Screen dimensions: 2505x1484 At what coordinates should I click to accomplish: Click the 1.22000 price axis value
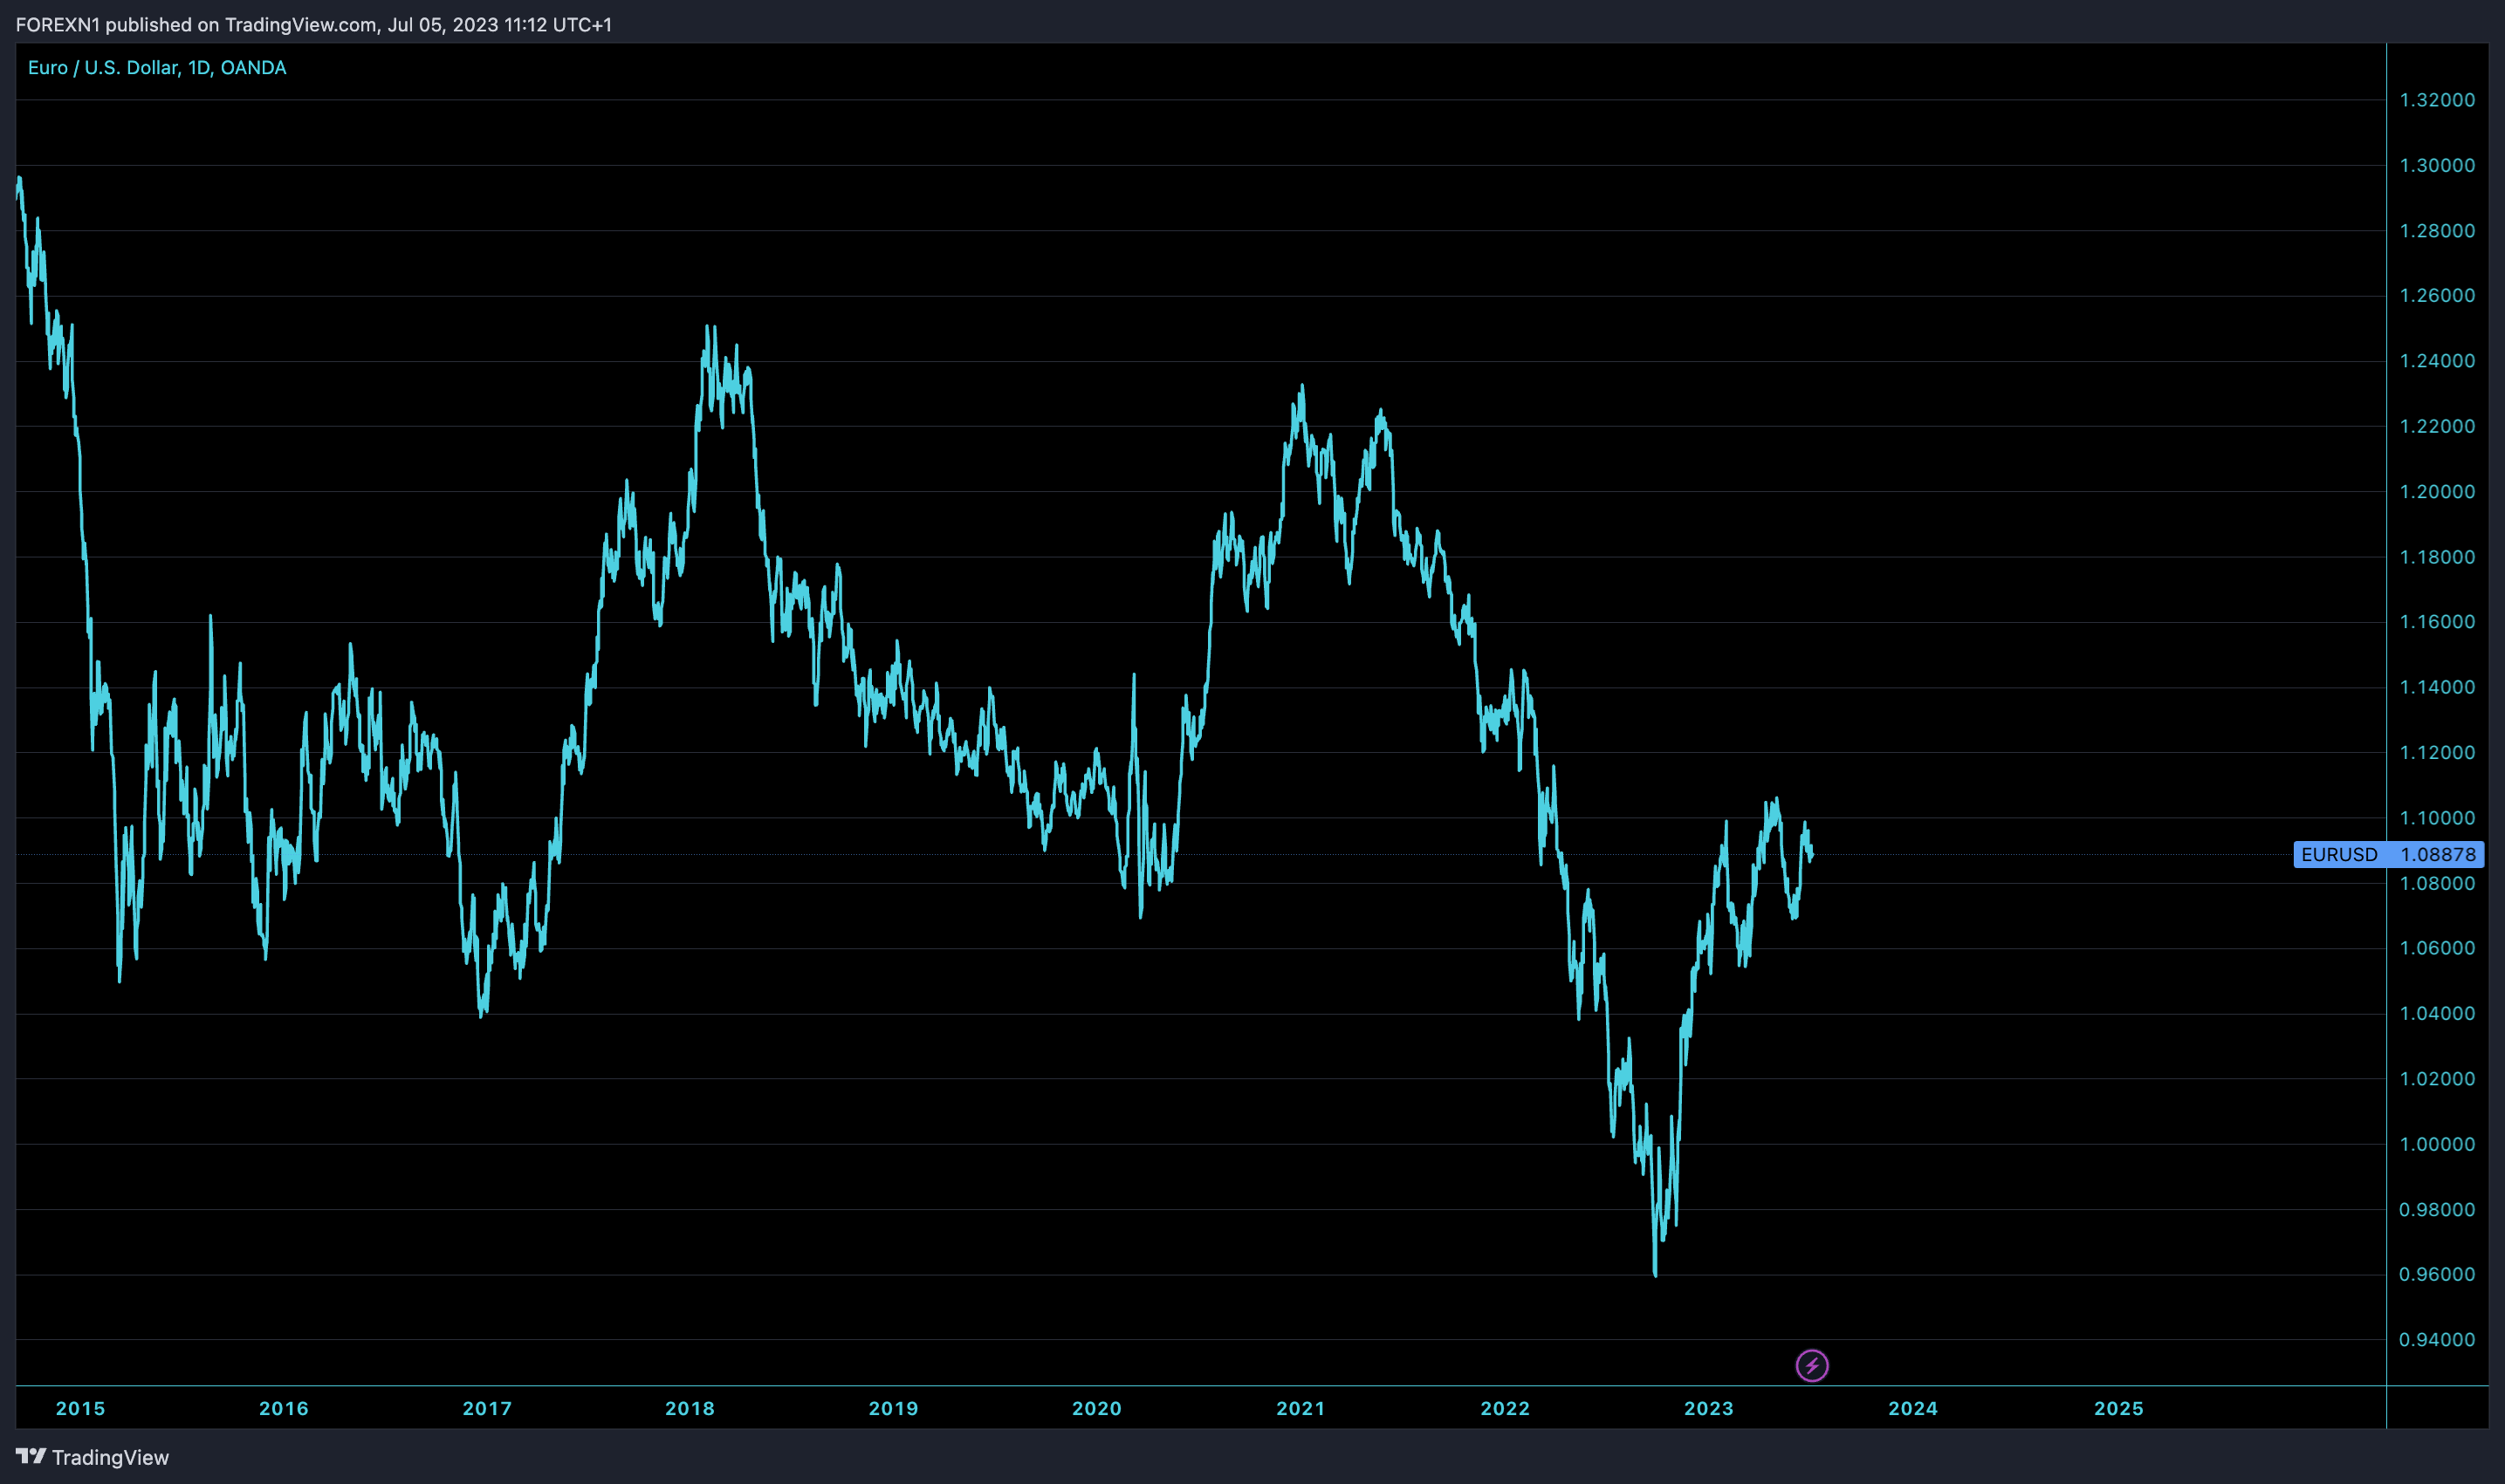[x=2437, y=426]
